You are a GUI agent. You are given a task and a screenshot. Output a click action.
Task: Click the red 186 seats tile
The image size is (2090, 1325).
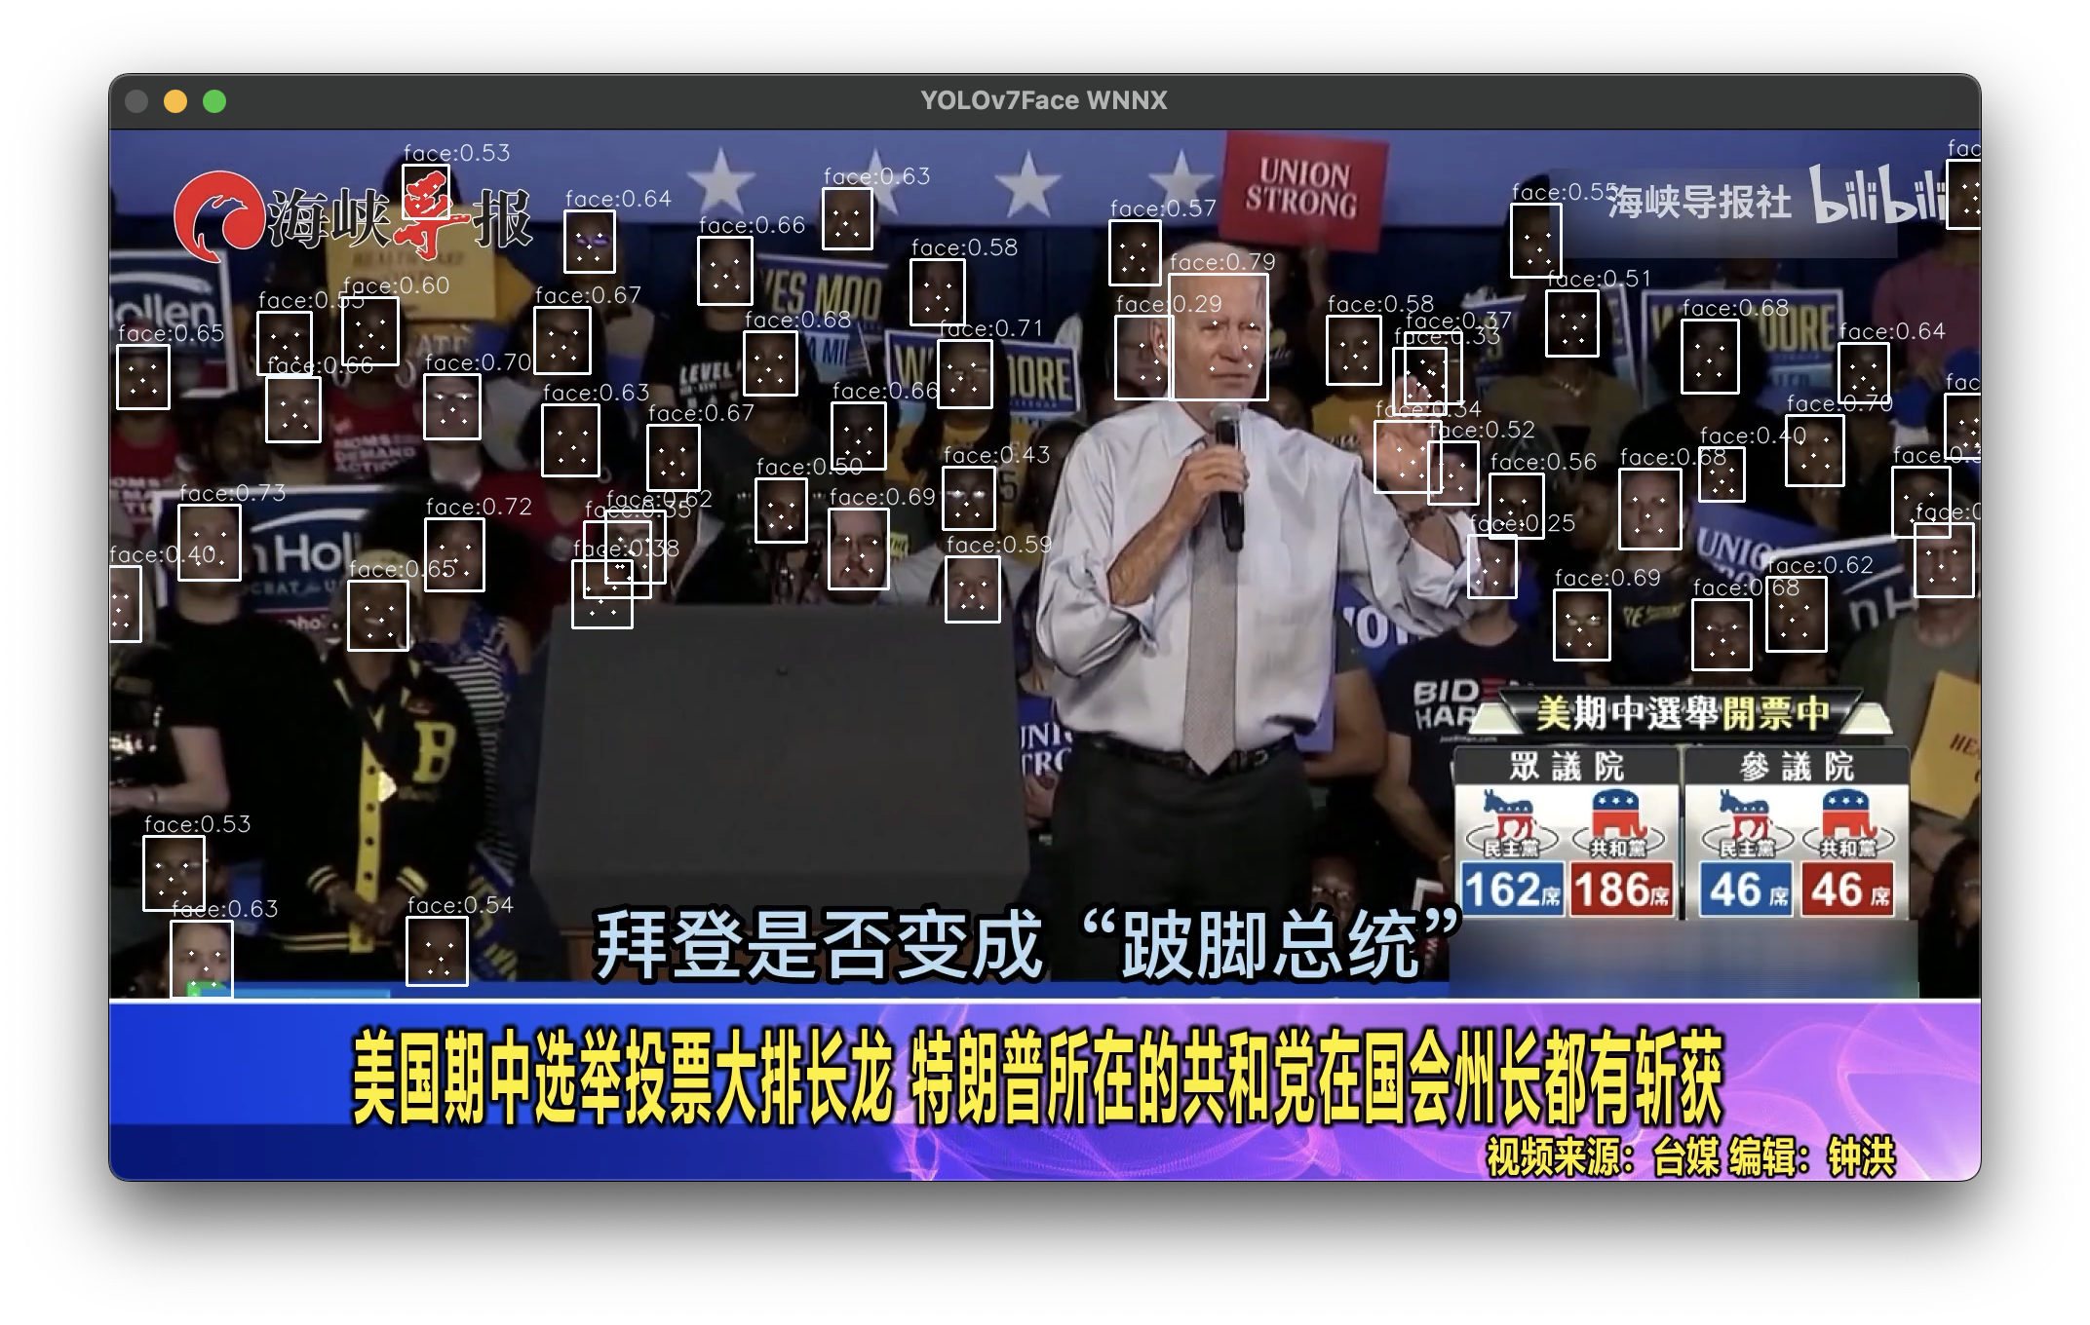coord(1622,890)
